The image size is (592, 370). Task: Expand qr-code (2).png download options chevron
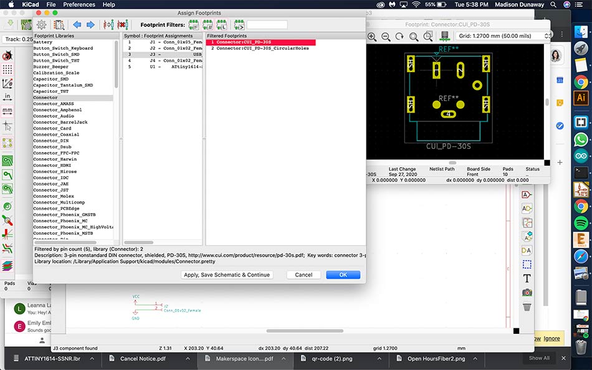click(379, 359)
